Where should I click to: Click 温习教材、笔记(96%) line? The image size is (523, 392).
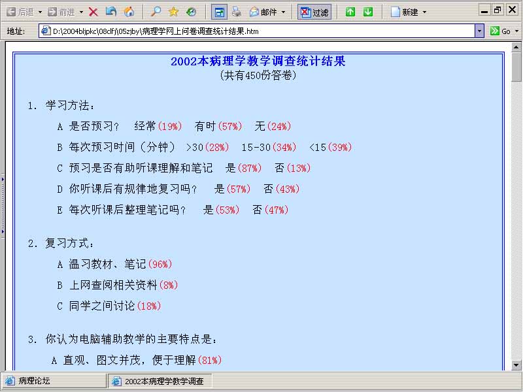[114, 264]
